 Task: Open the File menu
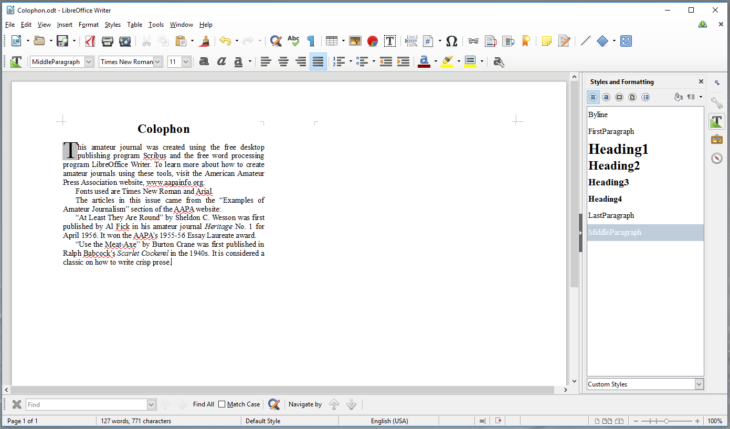10,25
